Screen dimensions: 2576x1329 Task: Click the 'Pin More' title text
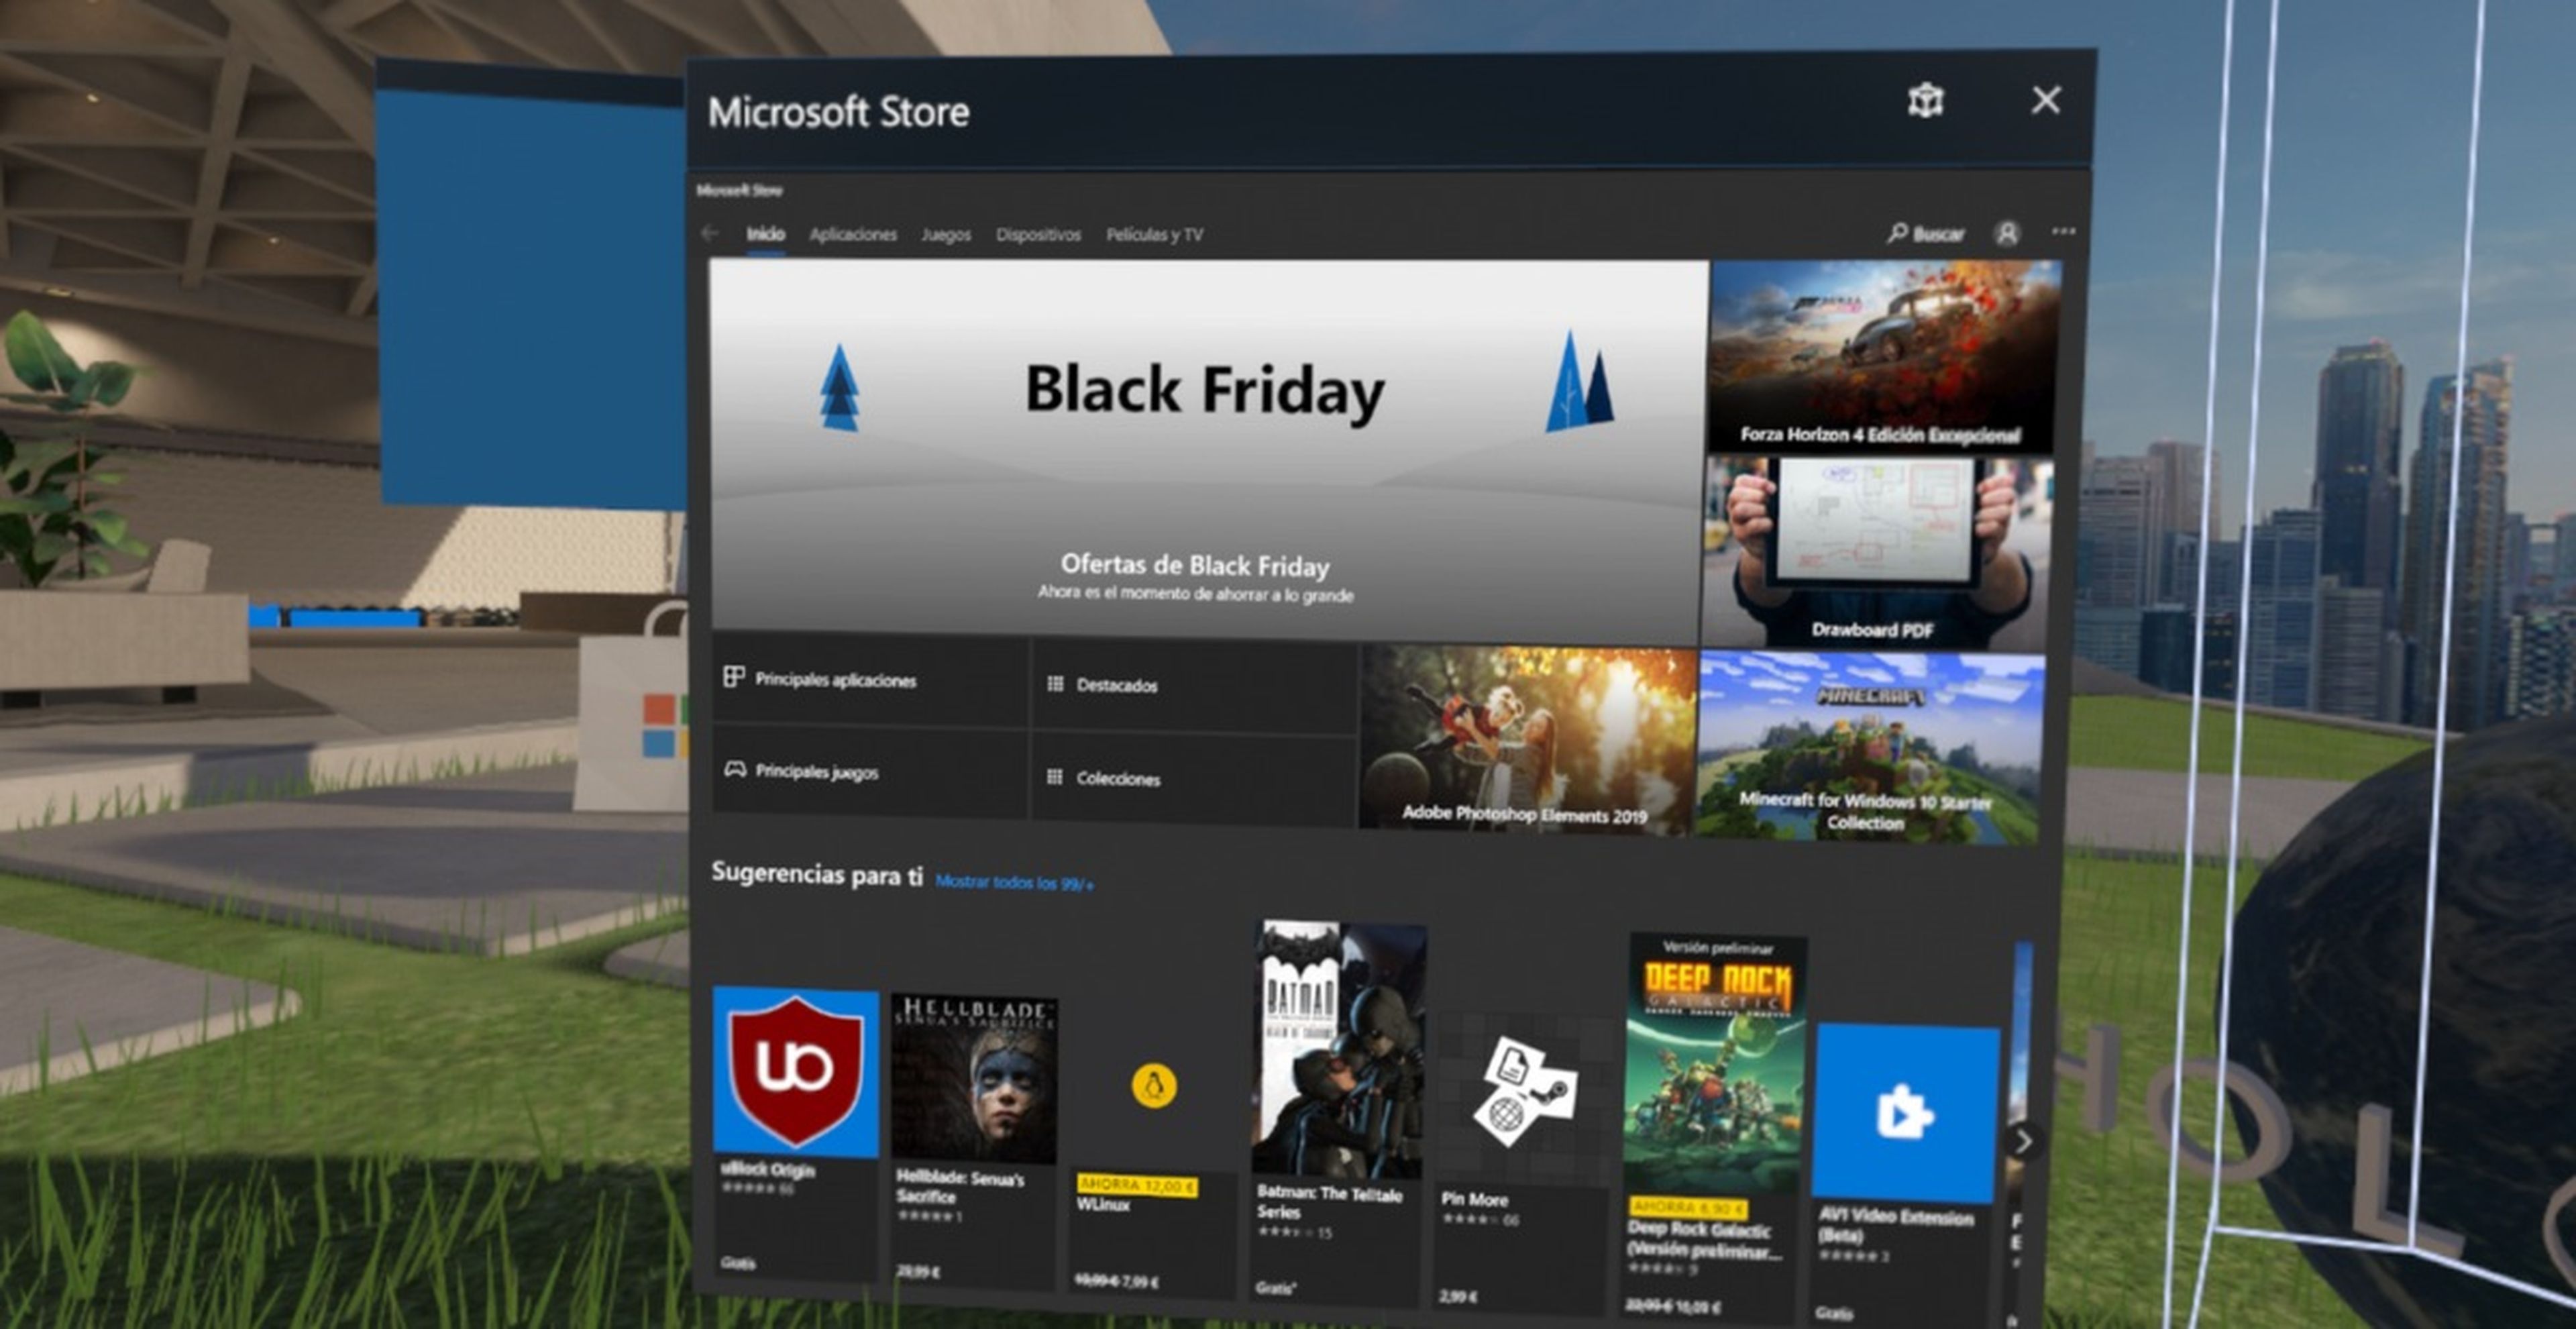1474,1199
